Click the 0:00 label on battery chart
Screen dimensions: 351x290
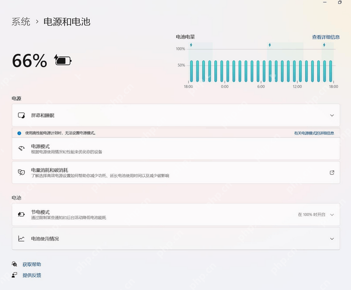pyautogui.click(x=225, y=87)
